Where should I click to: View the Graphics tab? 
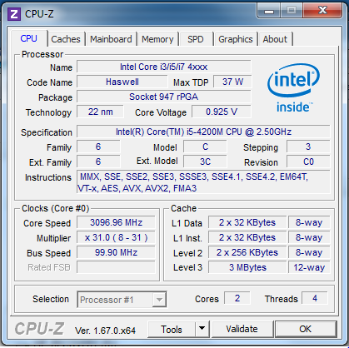click(x=236, y=39)
